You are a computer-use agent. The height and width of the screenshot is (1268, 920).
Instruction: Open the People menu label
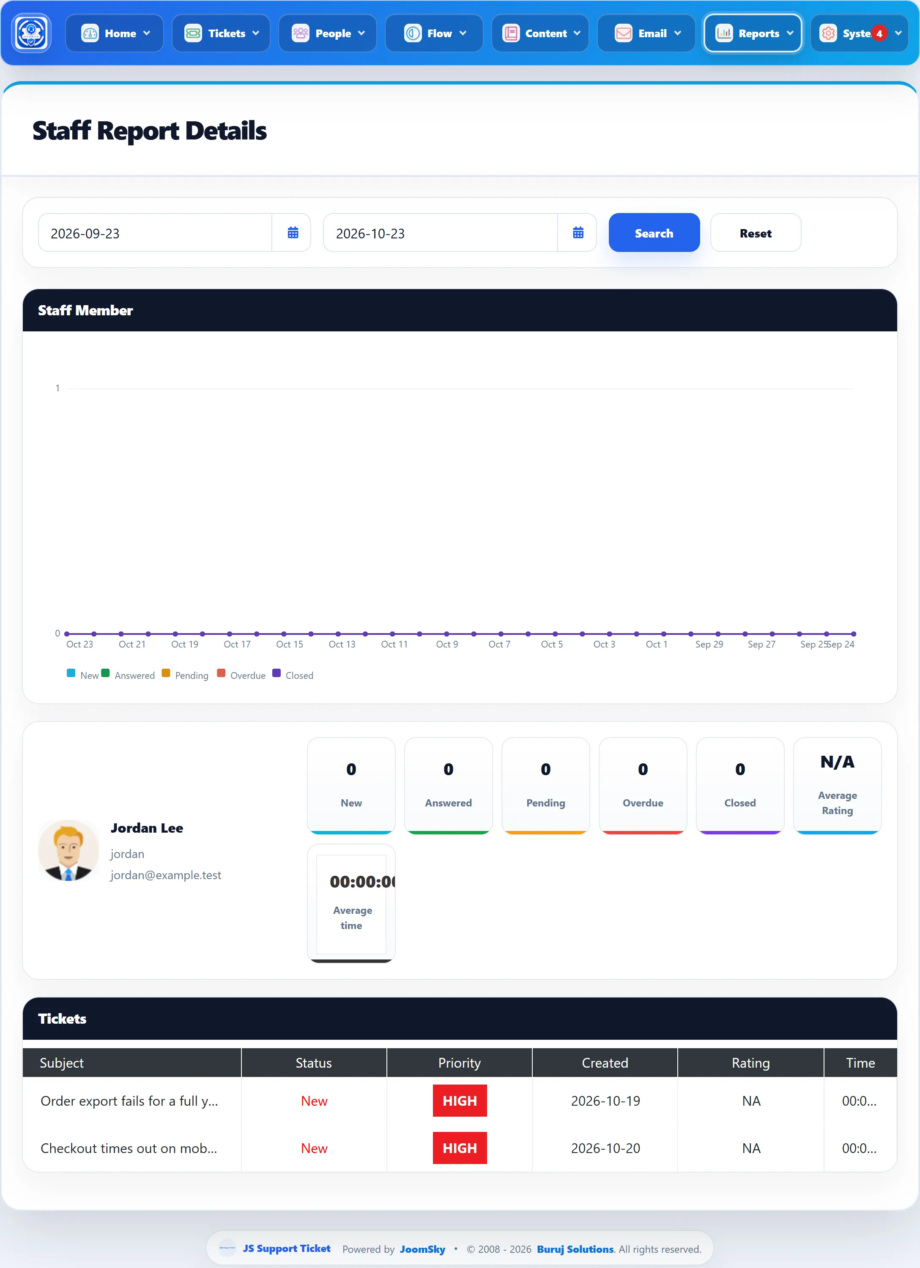(333, 33)
